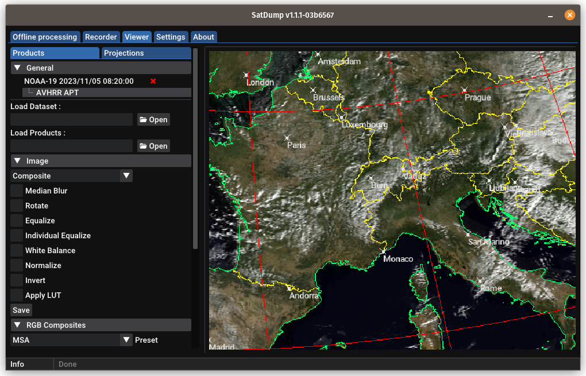Click the Amsterdam city marker on map

pos(318,54)
